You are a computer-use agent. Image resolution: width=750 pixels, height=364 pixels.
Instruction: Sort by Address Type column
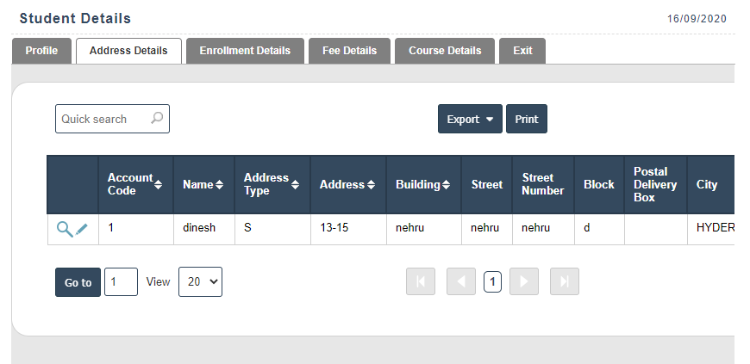click(x=296, y=184)
